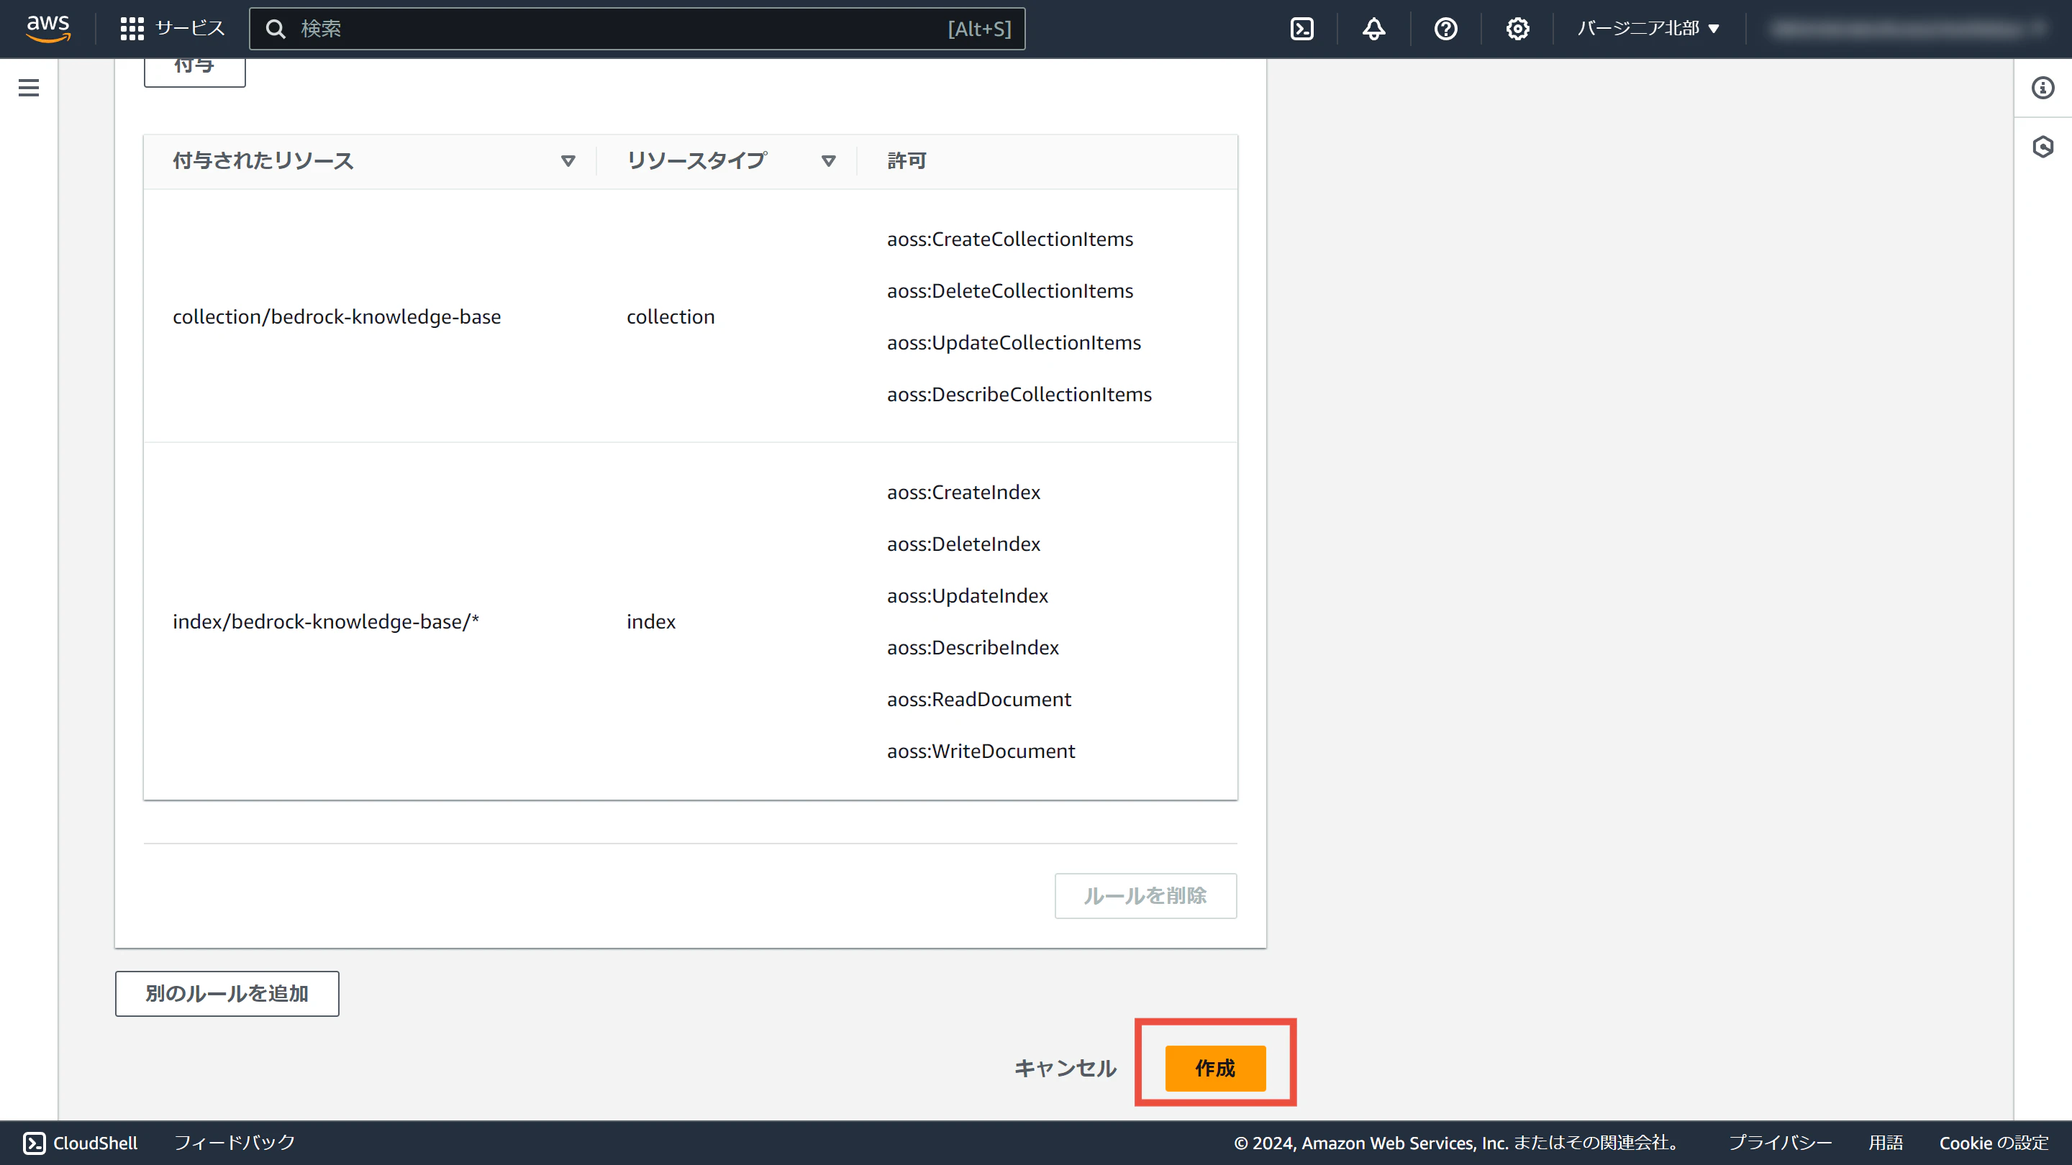Click aoss:UpdateIndex permission

click(x=967, y=595)
